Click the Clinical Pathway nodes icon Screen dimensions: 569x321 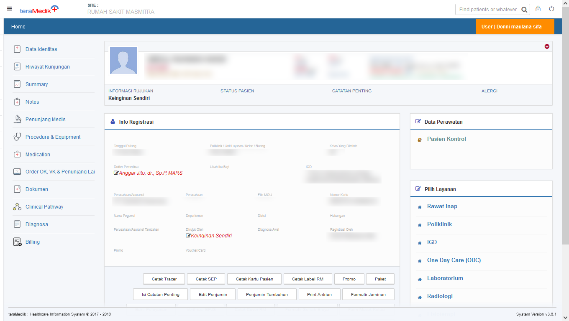point(17,207)
